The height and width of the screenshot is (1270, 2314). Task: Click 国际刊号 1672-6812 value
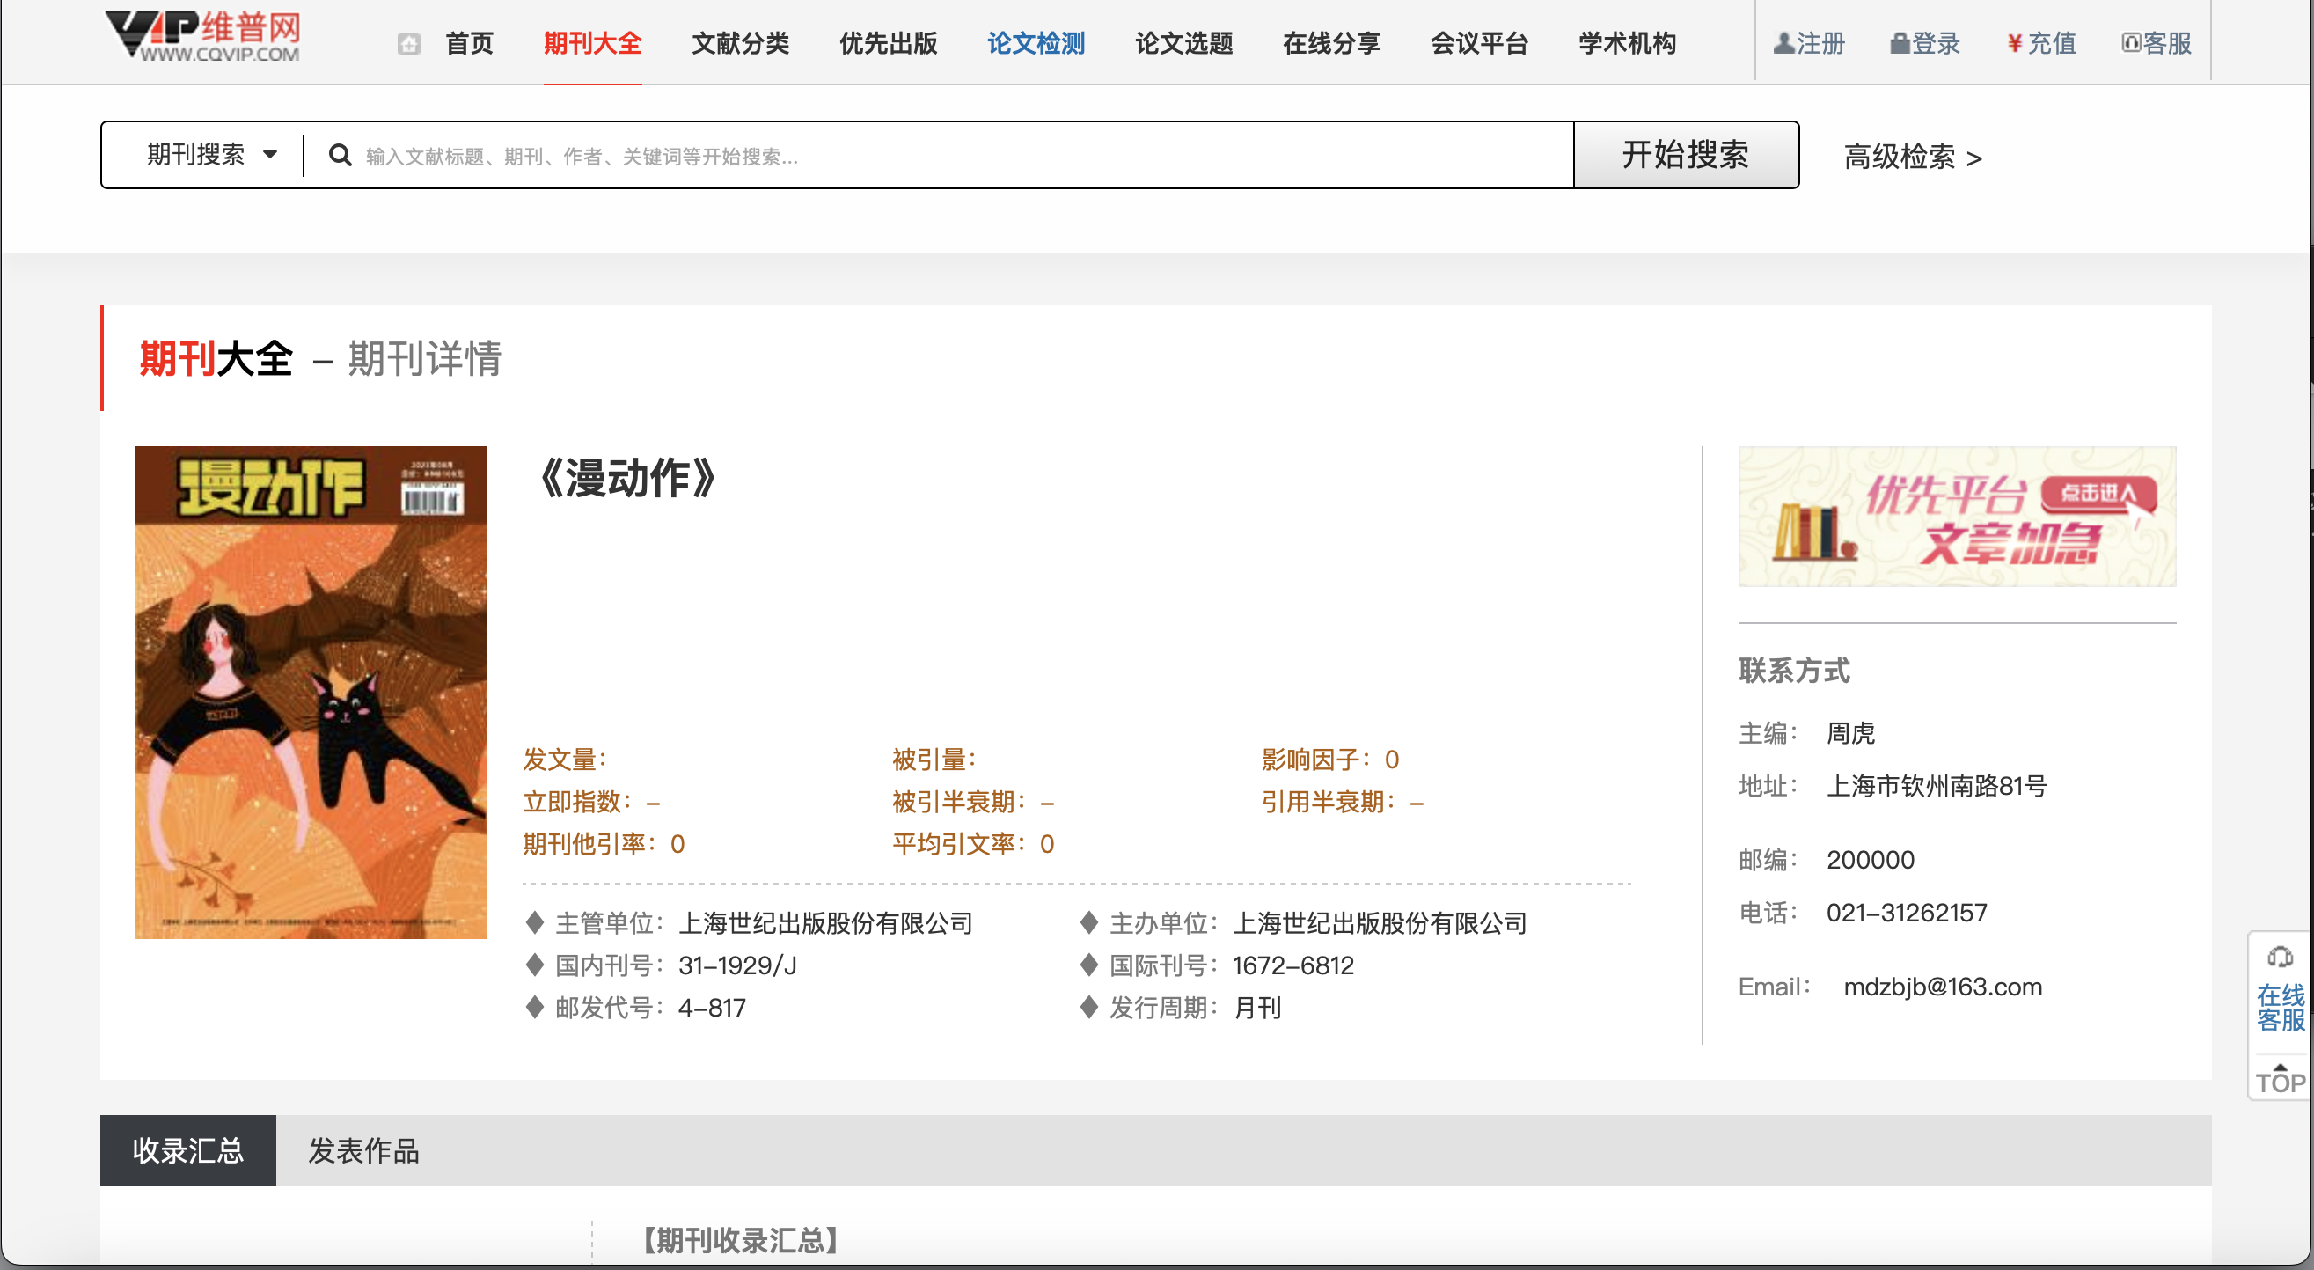coord(1292,965)
